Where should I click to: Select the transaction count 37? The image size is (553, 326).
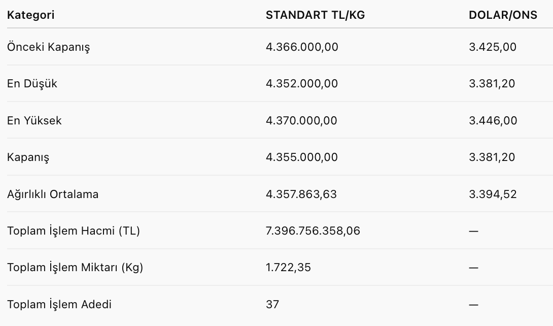(272, 305)
